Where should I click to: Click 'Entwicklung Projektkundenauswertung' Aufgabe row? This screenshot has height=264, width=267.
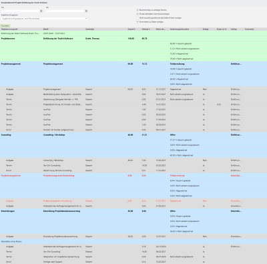(x=133, y=237)
